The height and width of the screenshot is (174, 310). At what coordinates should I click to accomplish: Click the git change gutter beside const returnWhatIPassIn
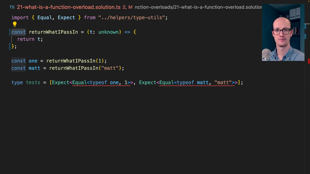click(10, 32)
